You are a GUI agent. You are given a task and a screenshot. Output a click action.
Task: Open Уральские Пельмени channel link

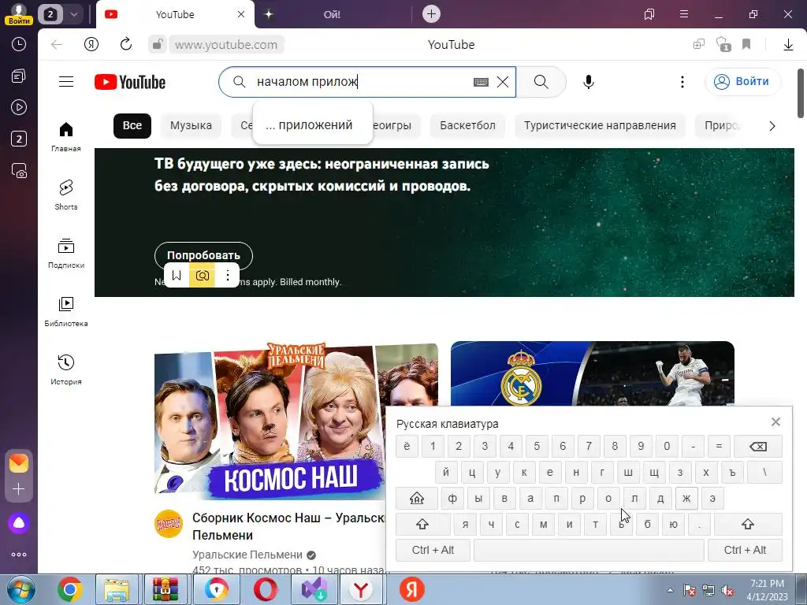[x=247, y=555]
